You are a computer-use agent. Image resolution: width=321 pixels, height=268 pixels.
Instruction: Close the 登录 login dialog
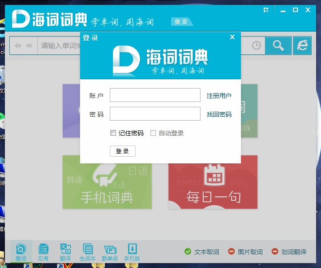click(232, 37)
